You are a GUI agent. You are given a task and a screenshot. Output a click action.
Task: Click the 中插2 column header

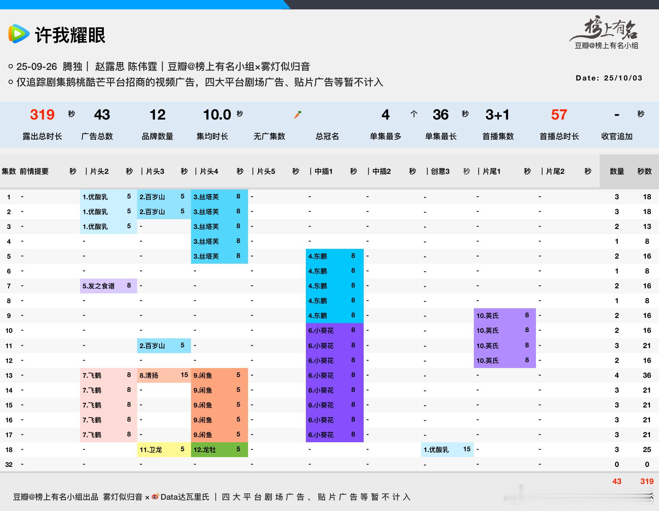382,171
